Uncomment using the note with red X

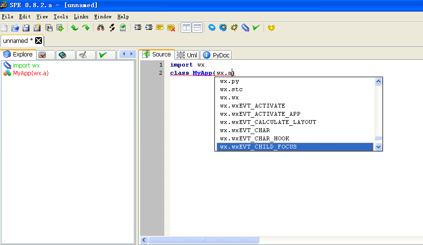[x=171, y=27]
